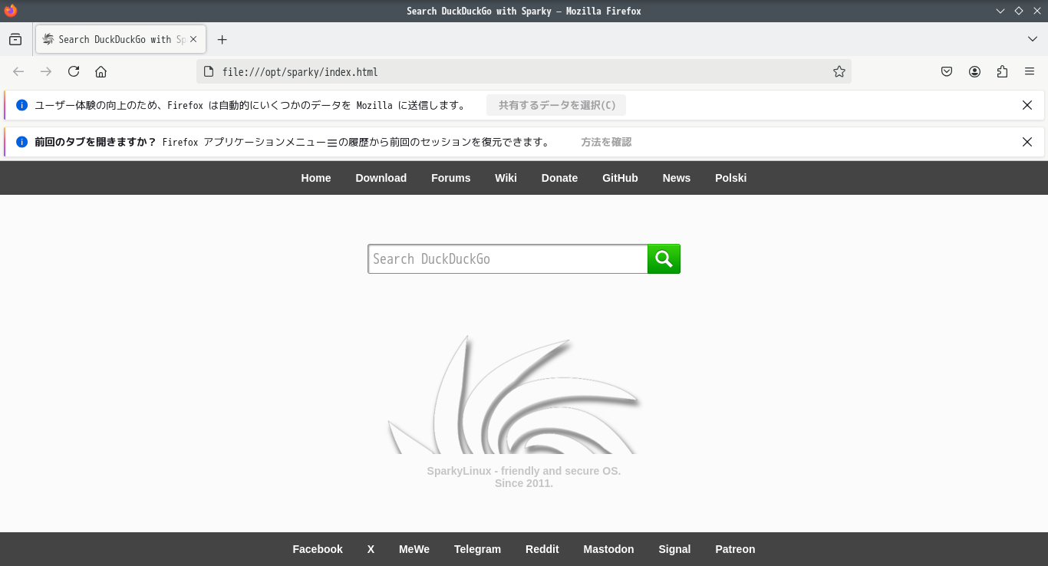Click the info icon beside the Mozilla data notice
The width and height of the screenshot is (1048, 566).
21,105
